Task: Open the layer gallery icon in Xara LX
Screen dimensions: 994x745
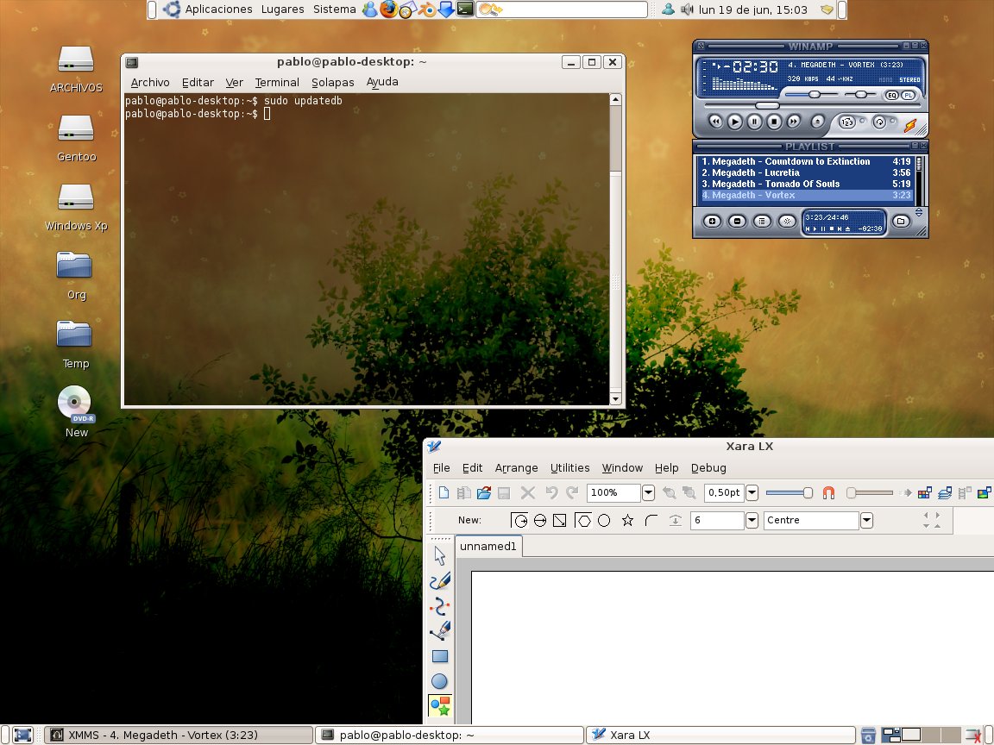Action: tap(945, 493)
